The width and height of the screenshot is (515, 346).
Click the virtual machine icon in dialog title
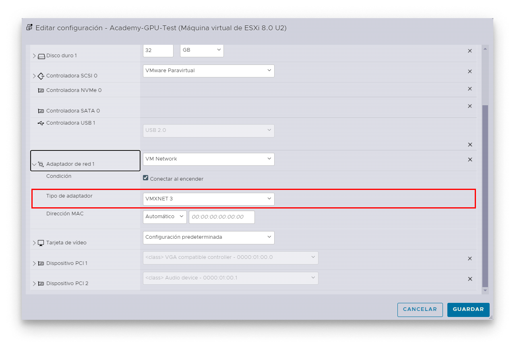coord(29,27)
